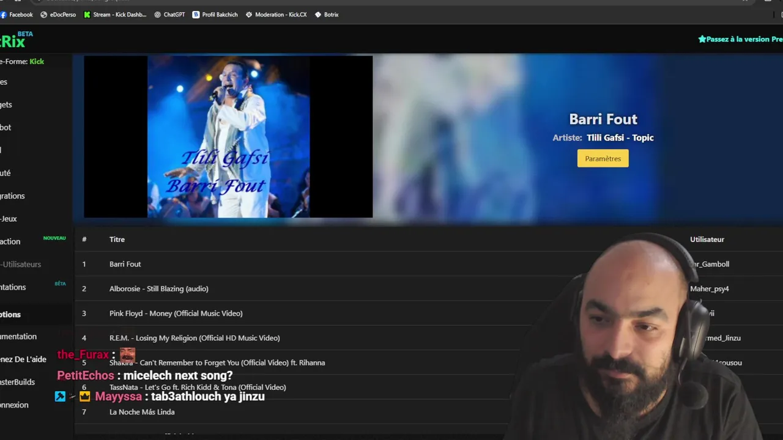Open the ChatGPT bookmark
783x440 pixels.
click(x=169, y=15)
